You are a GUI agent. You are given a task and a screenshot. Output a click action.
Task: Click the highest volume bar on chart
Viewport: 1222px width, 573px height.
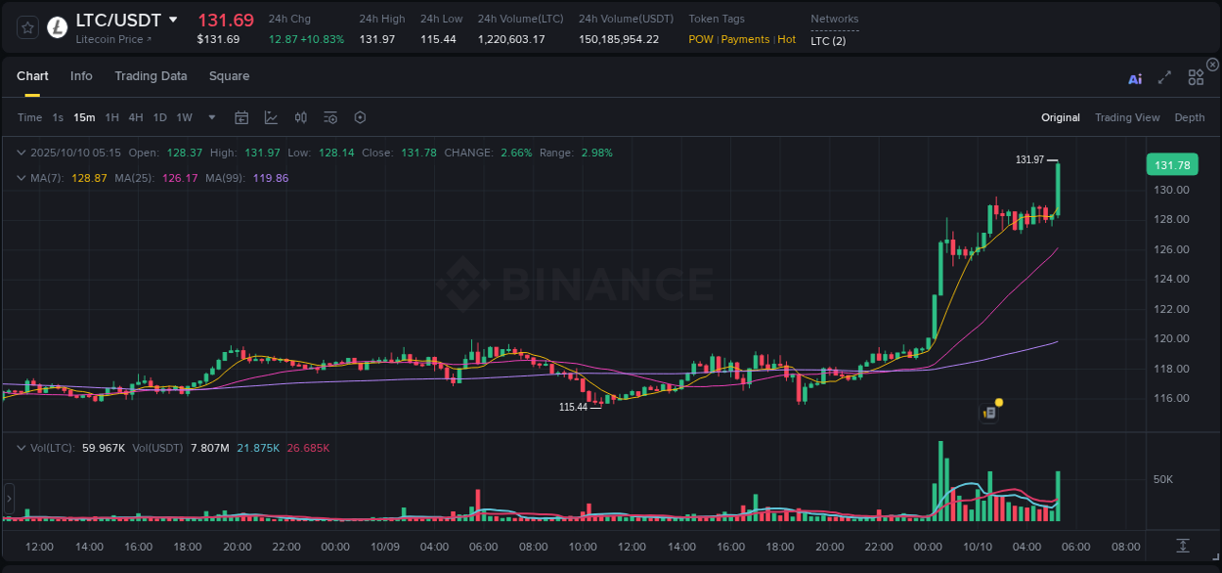click(x=940, y=479)
